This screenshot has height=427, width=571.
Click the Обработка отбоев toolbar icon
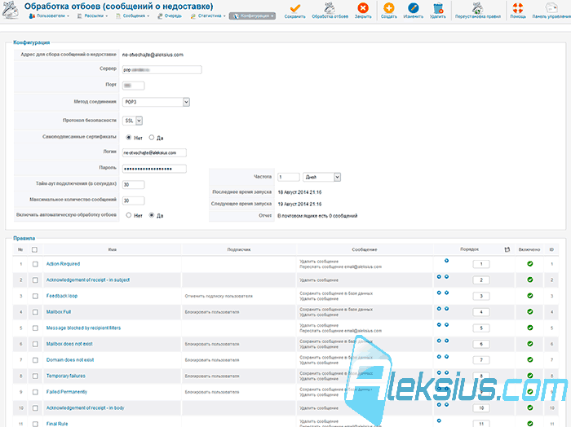tap(330, 8)
